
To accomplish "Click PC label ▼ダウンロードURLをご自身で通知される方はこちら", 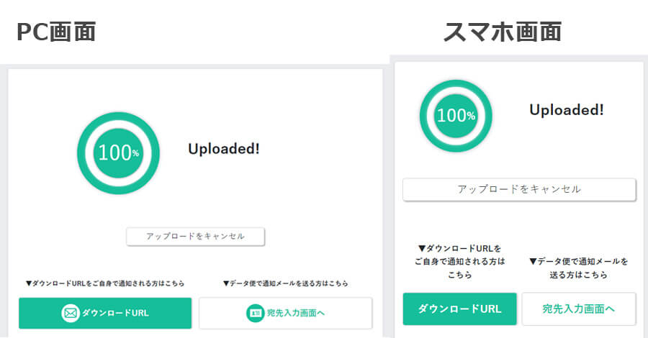I will (x=105, y=283).
